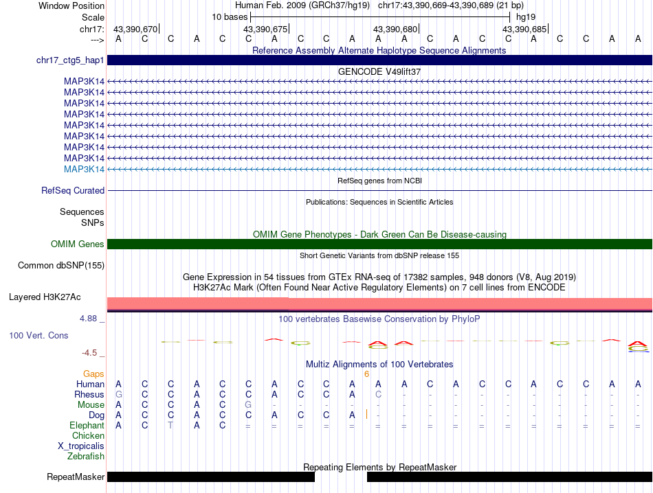Click the ---> strand direction arrow
The image size is (653, 493).
click(97, 40)
